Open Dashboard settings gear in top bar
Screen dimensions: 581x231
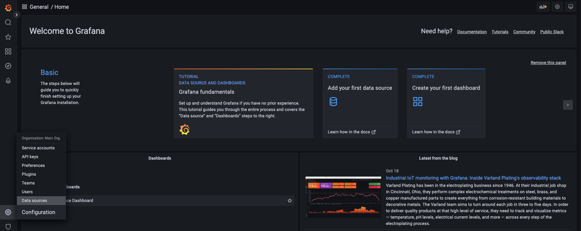click(557, 7)
